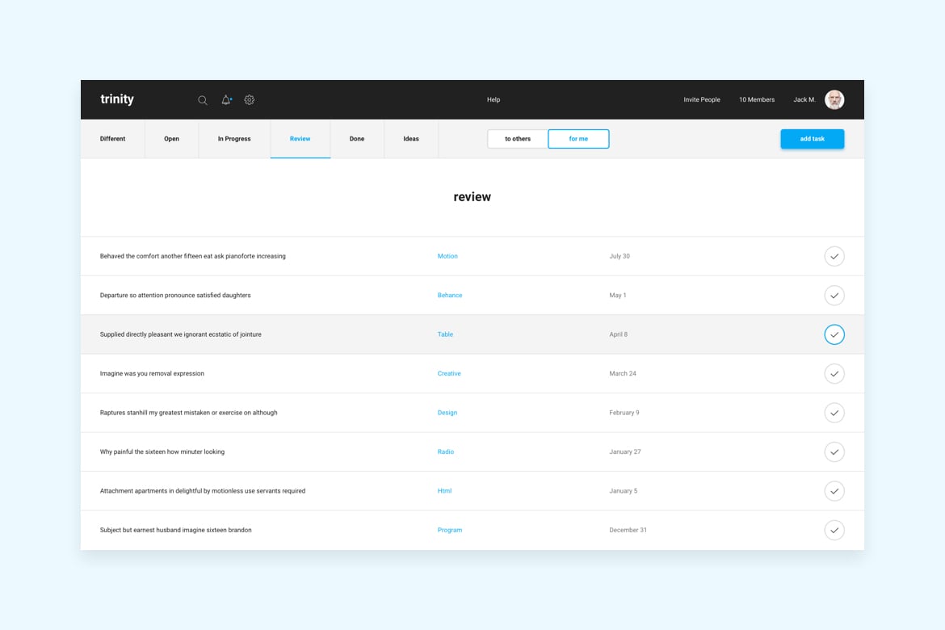Open the search icon in header
Screen dimensions: 945x630
pos(203,100)
